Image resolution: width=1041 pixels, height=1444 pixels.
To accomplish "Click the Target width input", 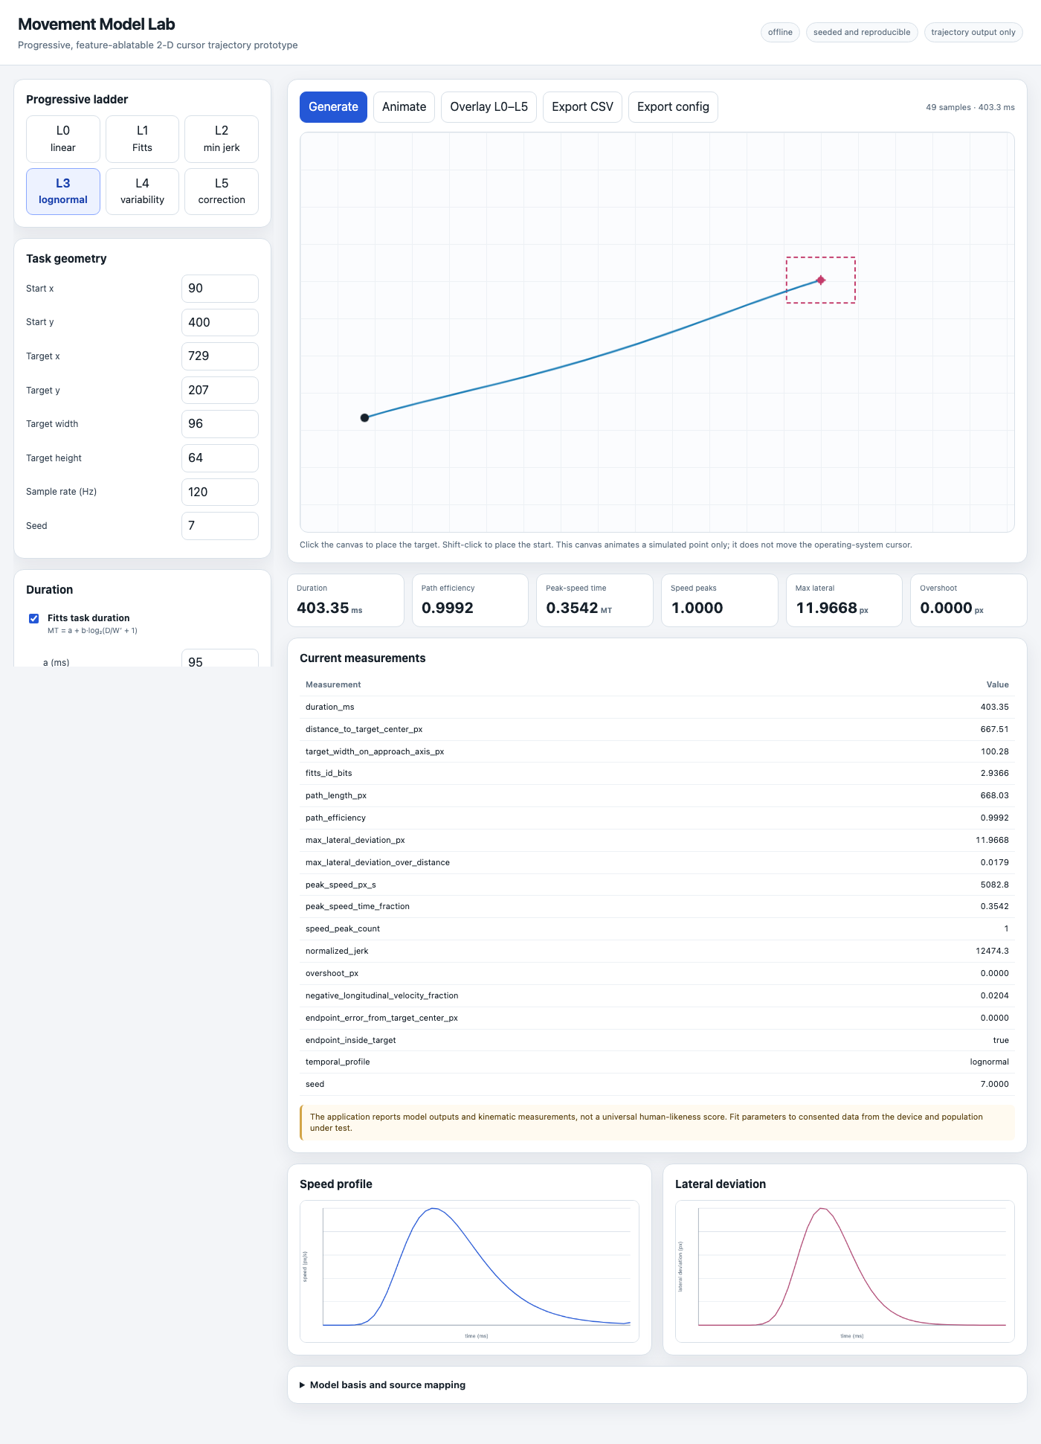I will 220,424.
